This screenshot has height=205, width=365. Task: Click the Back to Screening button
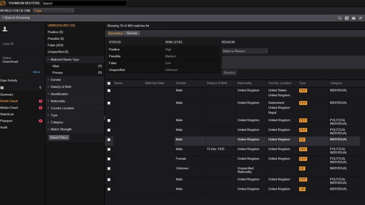(x=16, y=18)
